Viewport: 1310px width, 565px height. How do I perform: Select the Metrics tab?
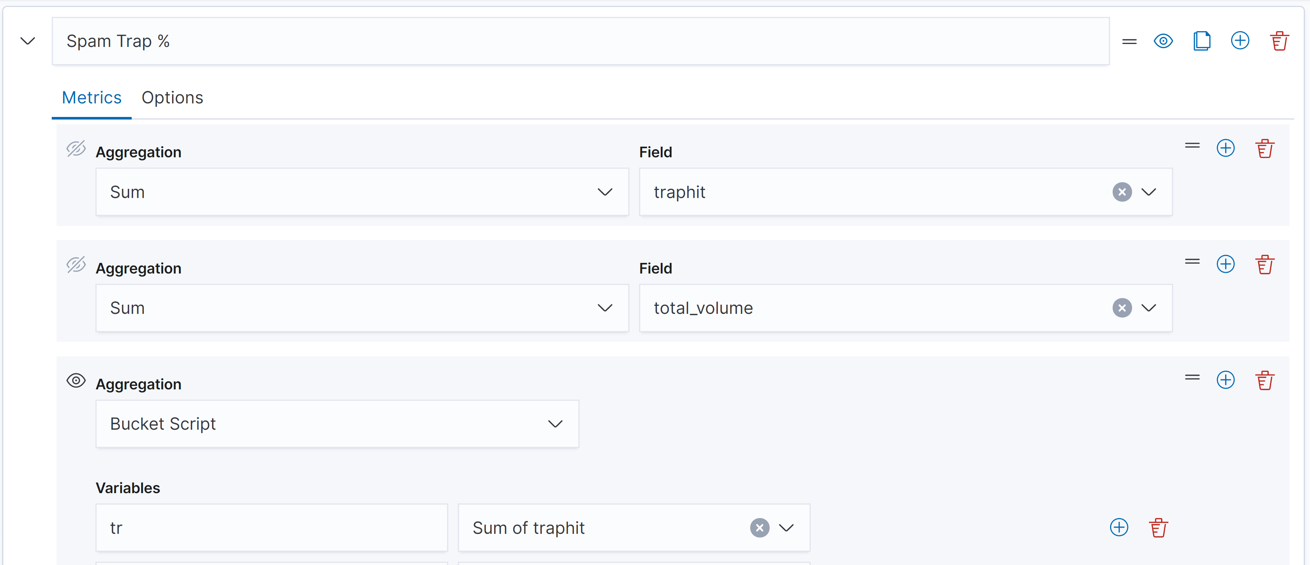(x=92, y=98)
